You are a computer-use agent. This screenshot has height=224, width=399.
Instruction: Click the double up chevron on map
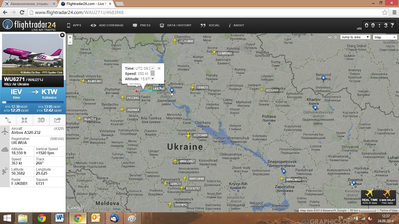click(x=336, y=37)
